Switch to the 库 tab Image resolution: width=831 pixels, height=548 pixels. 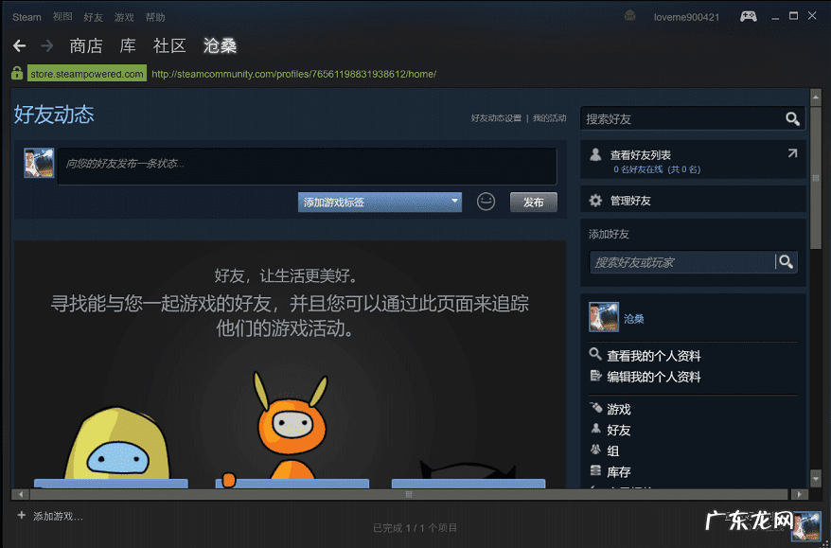(128, 46)
